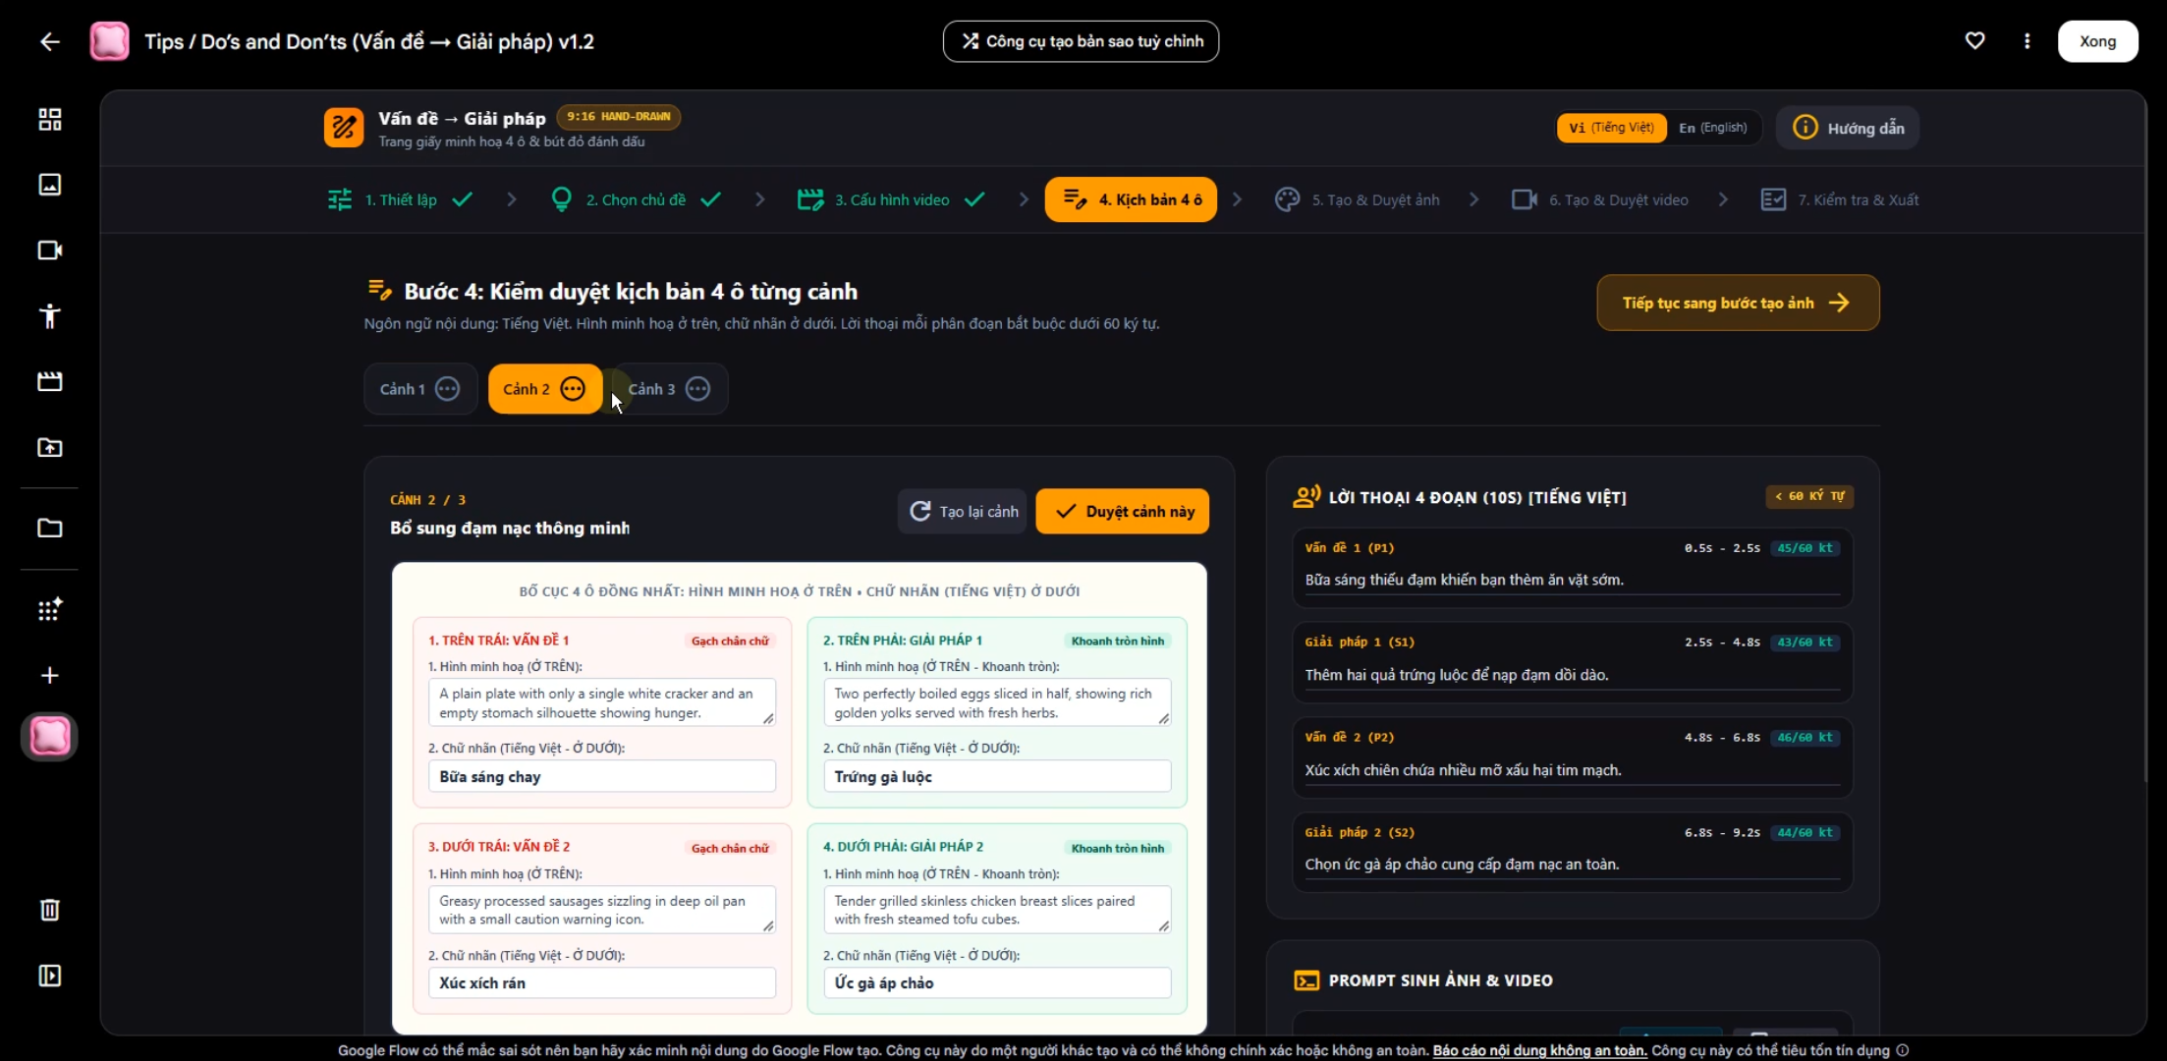Viewport: 2167px width, 1061px height.
Task: Go to step 2. Chọn chủ đề
Action: pos(636,199)
